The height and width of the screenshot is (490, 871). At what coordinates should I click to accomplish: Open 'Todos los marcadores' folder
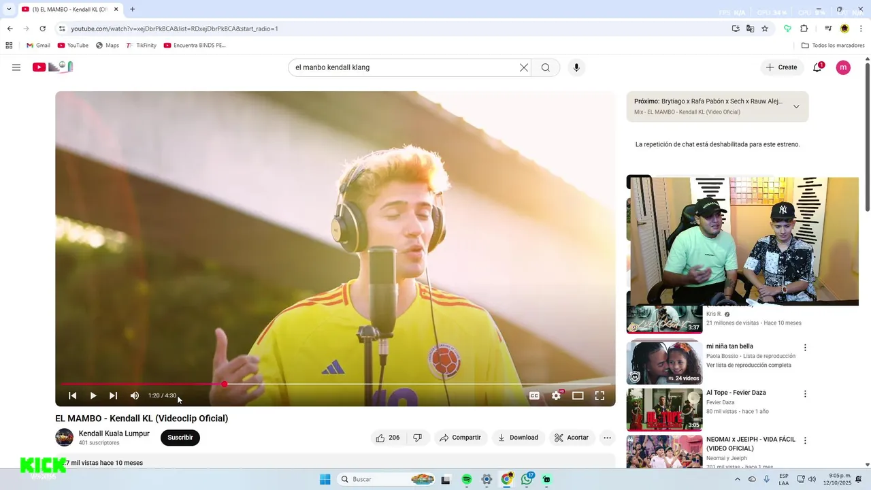[x=833, y=46]
